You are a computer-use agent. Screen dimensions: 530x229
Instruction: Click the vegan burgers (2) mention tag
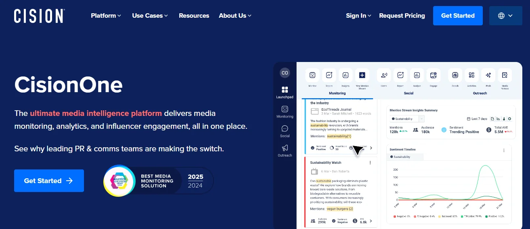[340, 209]
